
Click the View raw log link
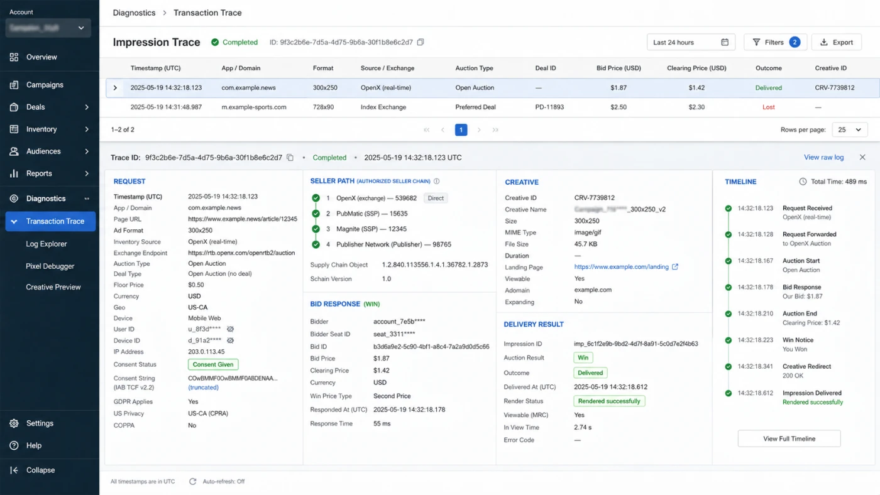[823, 157]
